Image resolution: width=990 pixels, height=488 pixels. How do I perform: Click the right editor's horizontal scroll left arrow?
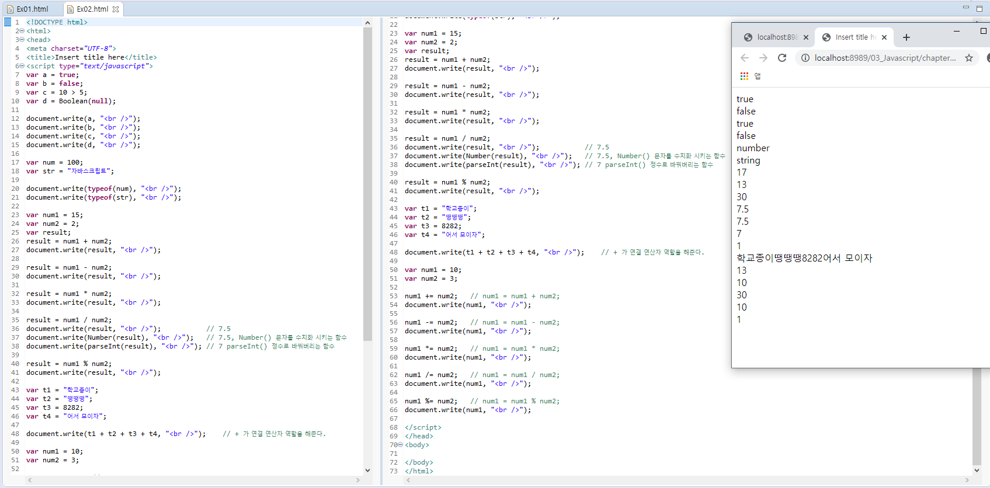tap(408, 480)
